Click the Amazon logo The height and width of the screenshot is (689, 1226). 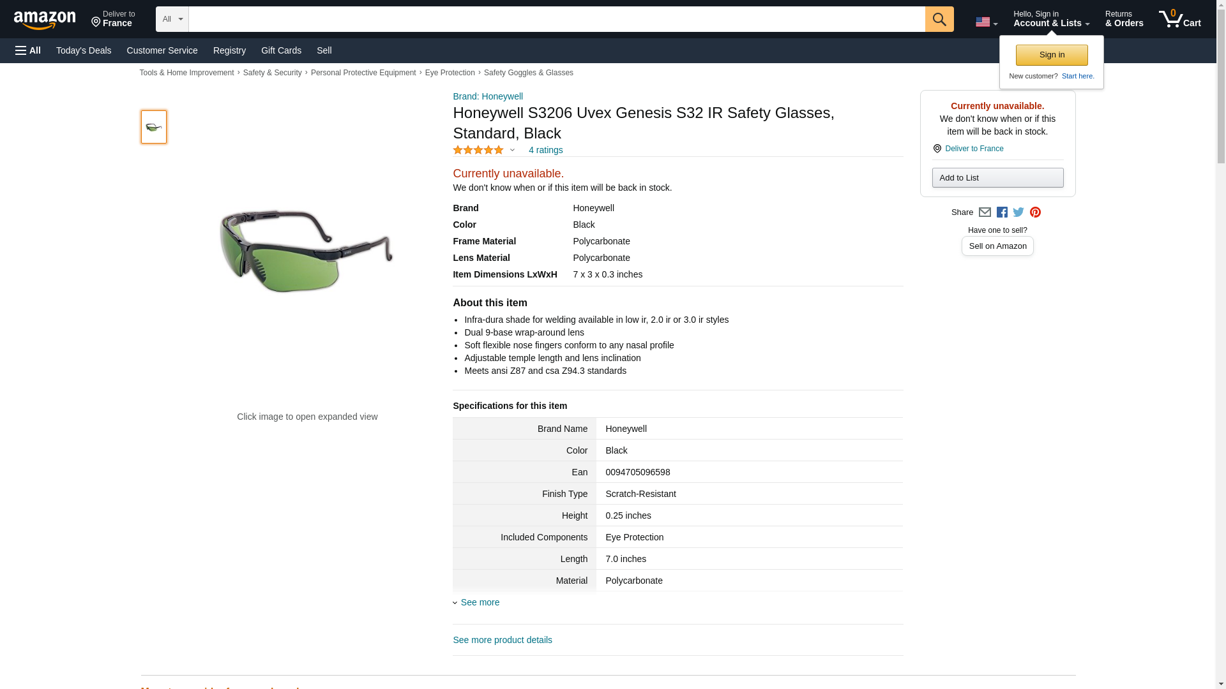tap(45, 19)
